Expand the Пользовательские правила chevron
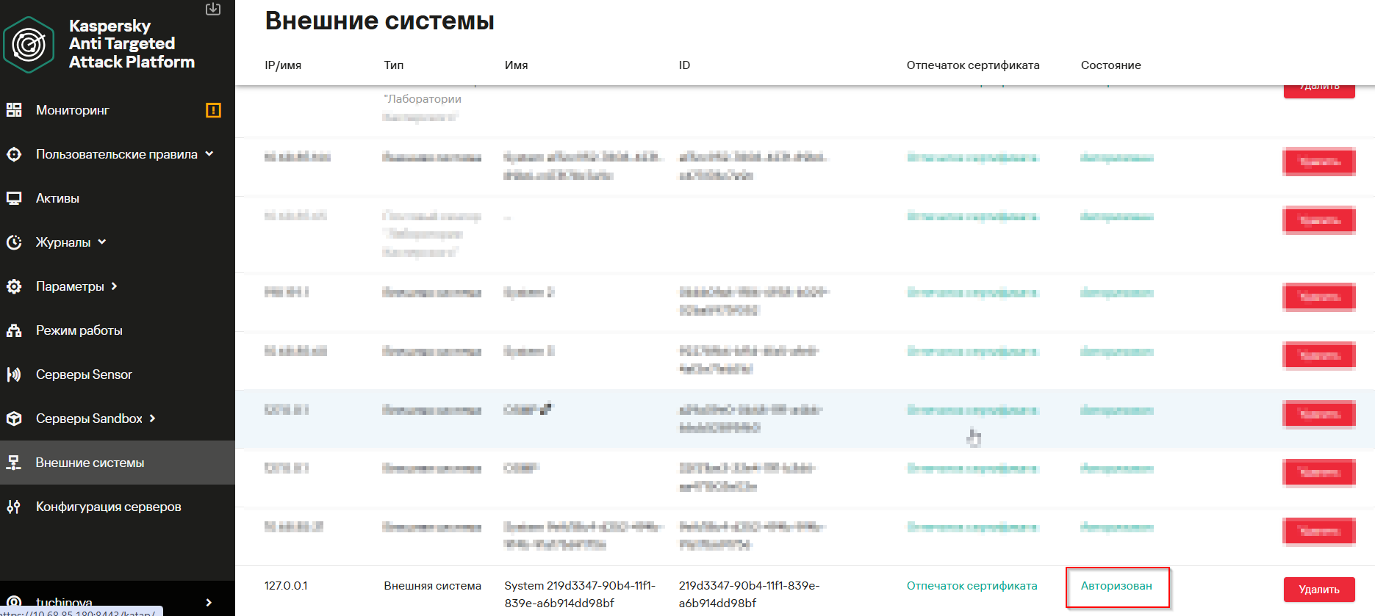The width and height of the screenshot is (1375, 616). pos(209,153)
